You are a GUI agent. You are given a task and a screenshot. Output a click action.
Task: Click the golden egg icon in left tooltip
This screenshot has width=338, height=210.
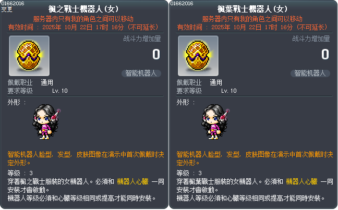click(x=29, y=56)
